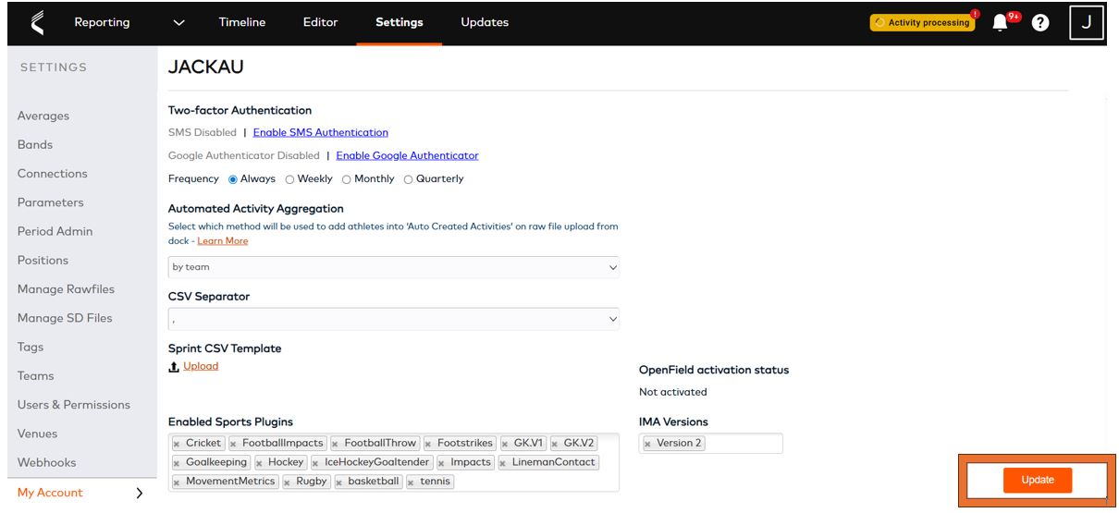
Task: Expand the My Account chevron arrow
Action: point(140,494)
